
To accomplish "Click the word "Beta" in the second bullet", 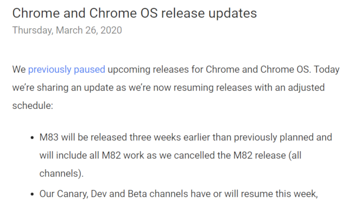I will tap(143, 195).
